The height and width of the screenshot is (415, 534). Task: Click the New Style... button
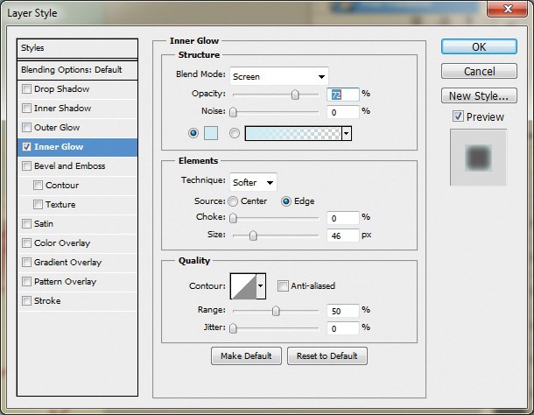pos(479,95)
